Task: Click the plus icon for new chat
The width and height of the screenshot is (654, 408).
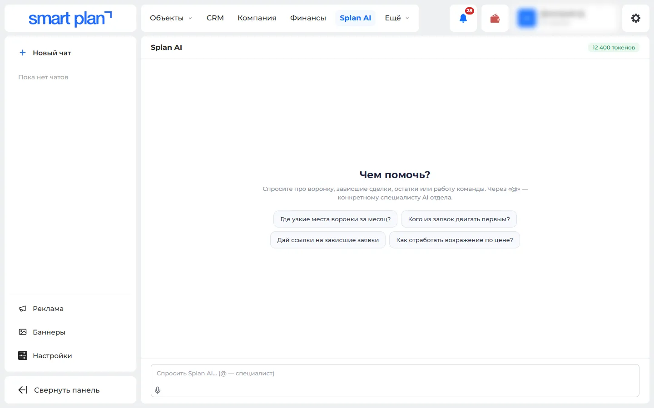Action: pyautogui.click(x=23, y=53)
